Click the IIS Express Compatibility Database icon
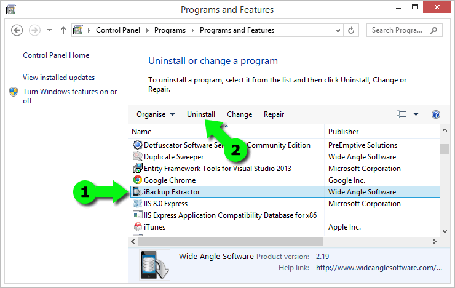This screenshot has width=455, height=288. (x=138, y=215)
